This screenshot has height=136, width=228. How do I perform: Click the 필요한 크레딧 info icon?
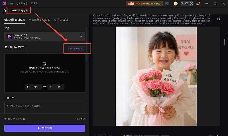[25, 119]
